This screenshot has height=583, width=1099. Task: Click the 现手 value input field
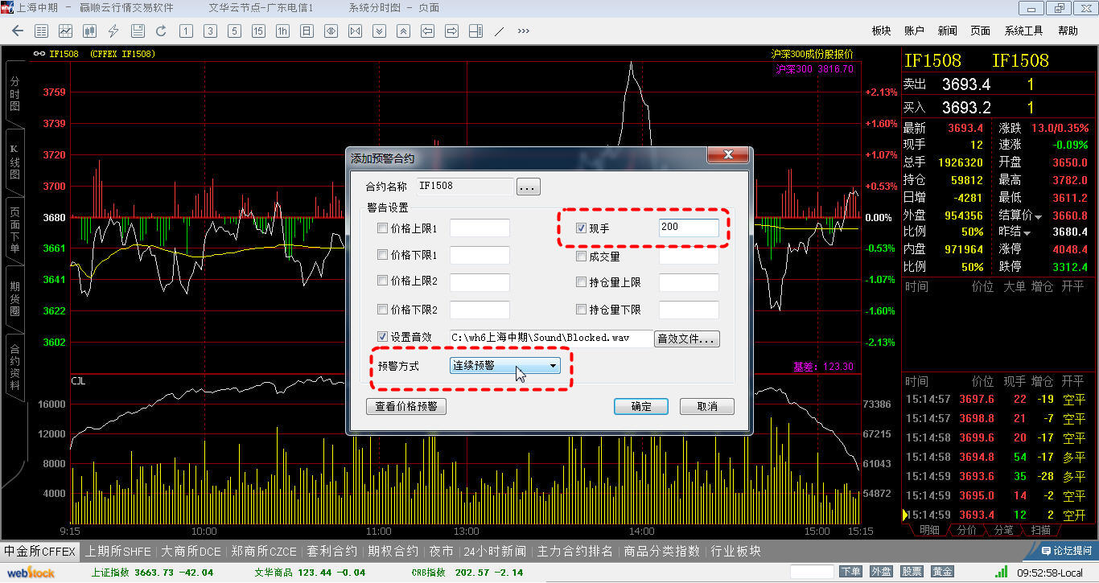click(x=688, y=228)
